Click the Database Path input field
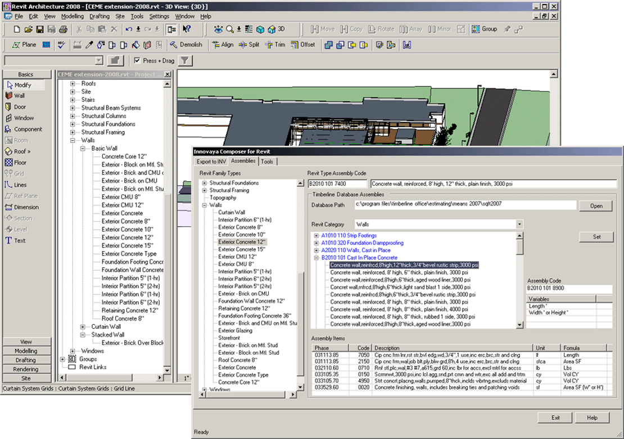Viewport: 624px width, 439px height. click(465, 205)
